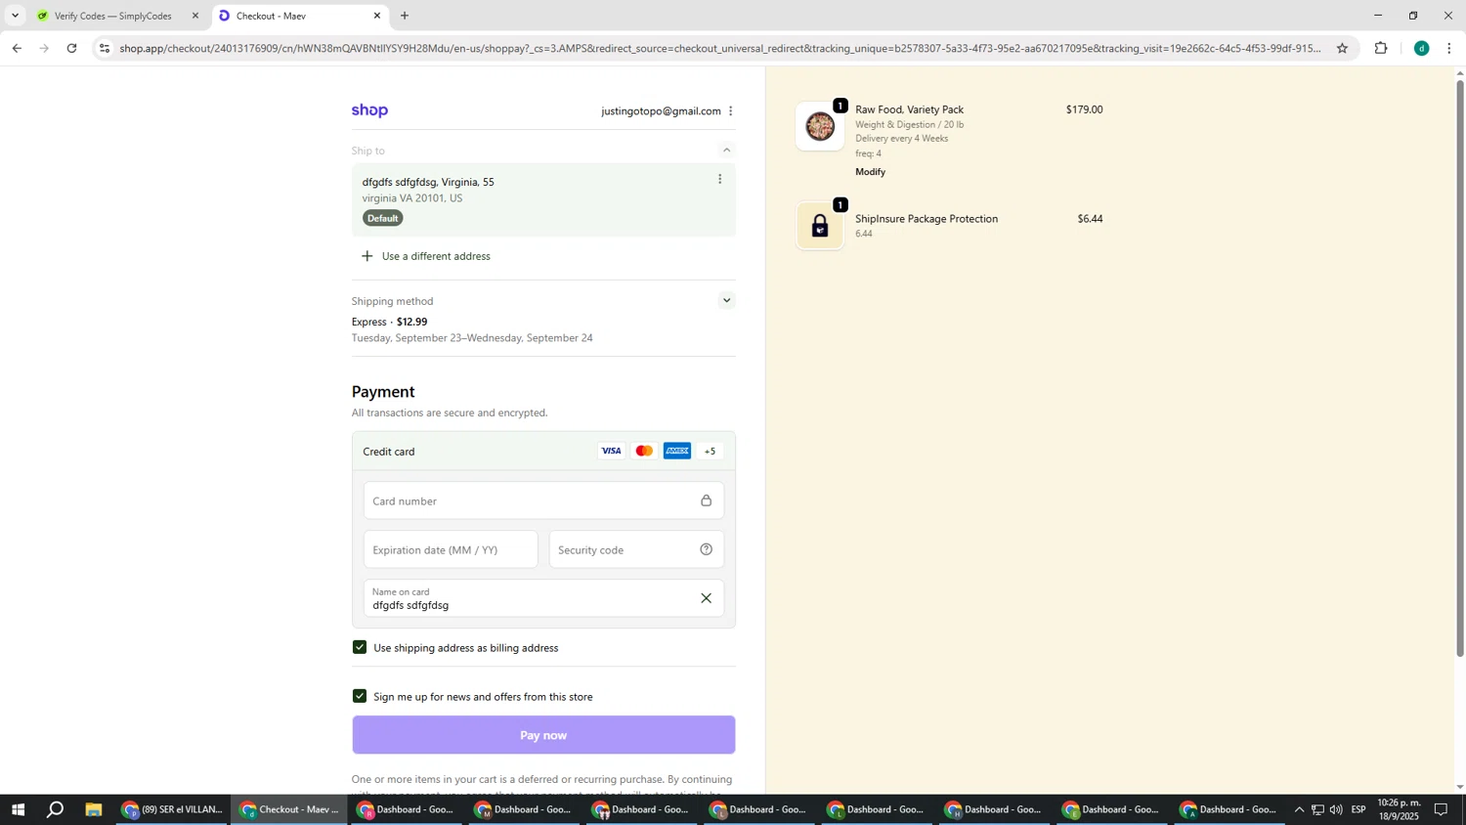Click Use a different address
This screenshot has height=825, width=1466.
coord(426,257)
